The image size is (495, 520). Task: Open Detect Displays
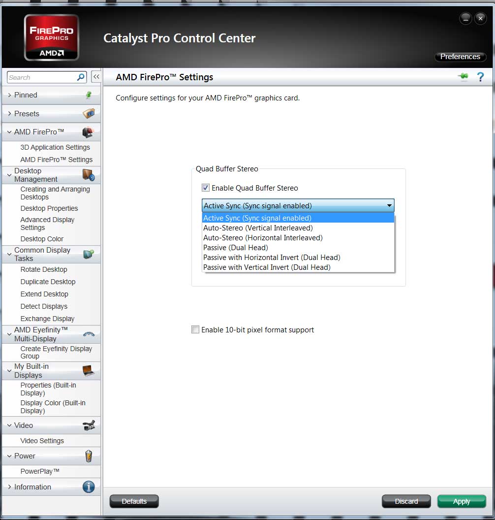click(44, 306)
